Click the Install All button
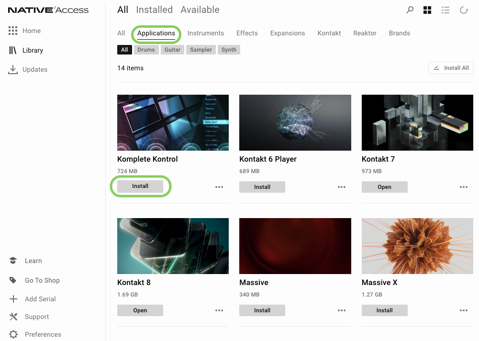This screenshot has width=479, height=341. pyautogui.click(x=451, y=68)
